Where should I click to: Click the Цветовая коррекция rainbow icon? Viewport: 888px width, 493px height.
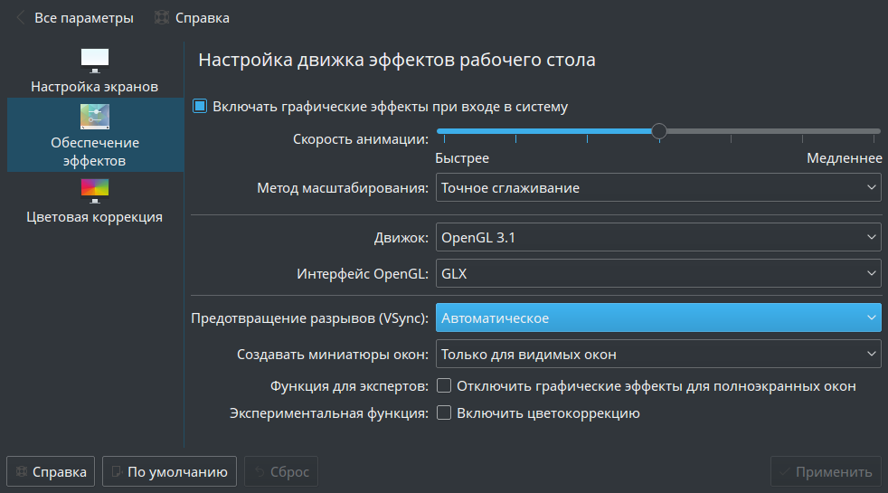(95, 188)
